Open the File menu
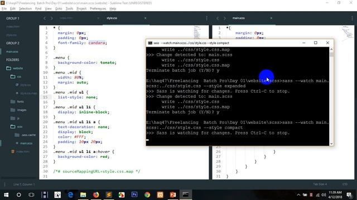This screenshot has width=357, height=200. (4, 9)
